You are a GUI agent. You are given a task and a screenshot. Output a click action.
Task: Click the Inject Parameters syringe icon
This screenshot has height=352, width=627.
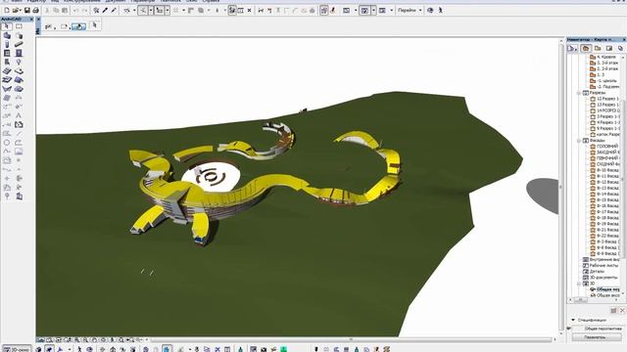[114, 11]
